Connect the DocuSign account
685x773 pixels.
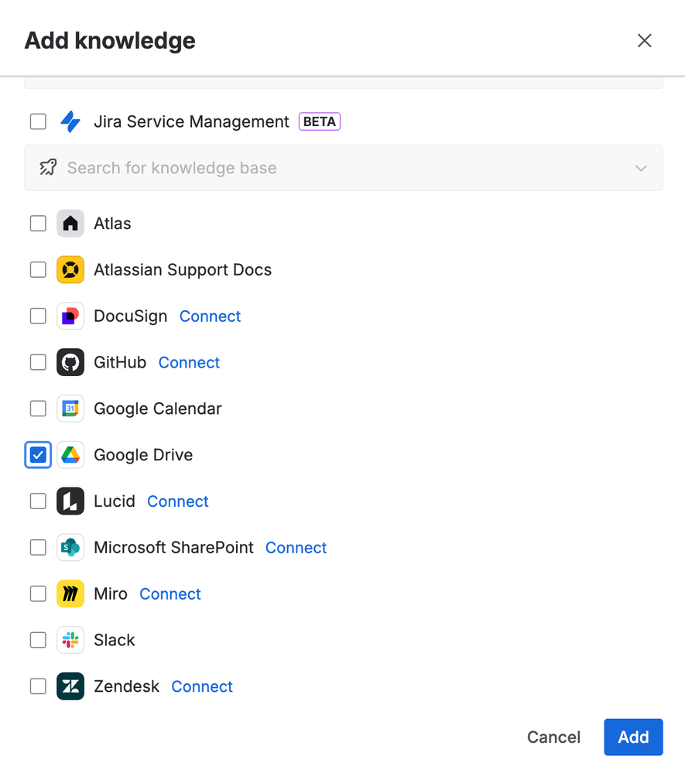tap(210, 316)
